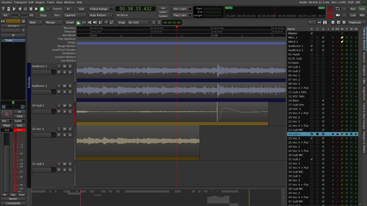This screenshot has height=206, width=367.
Task: Open the No Grid dropdown
Action: pos(138,22)
